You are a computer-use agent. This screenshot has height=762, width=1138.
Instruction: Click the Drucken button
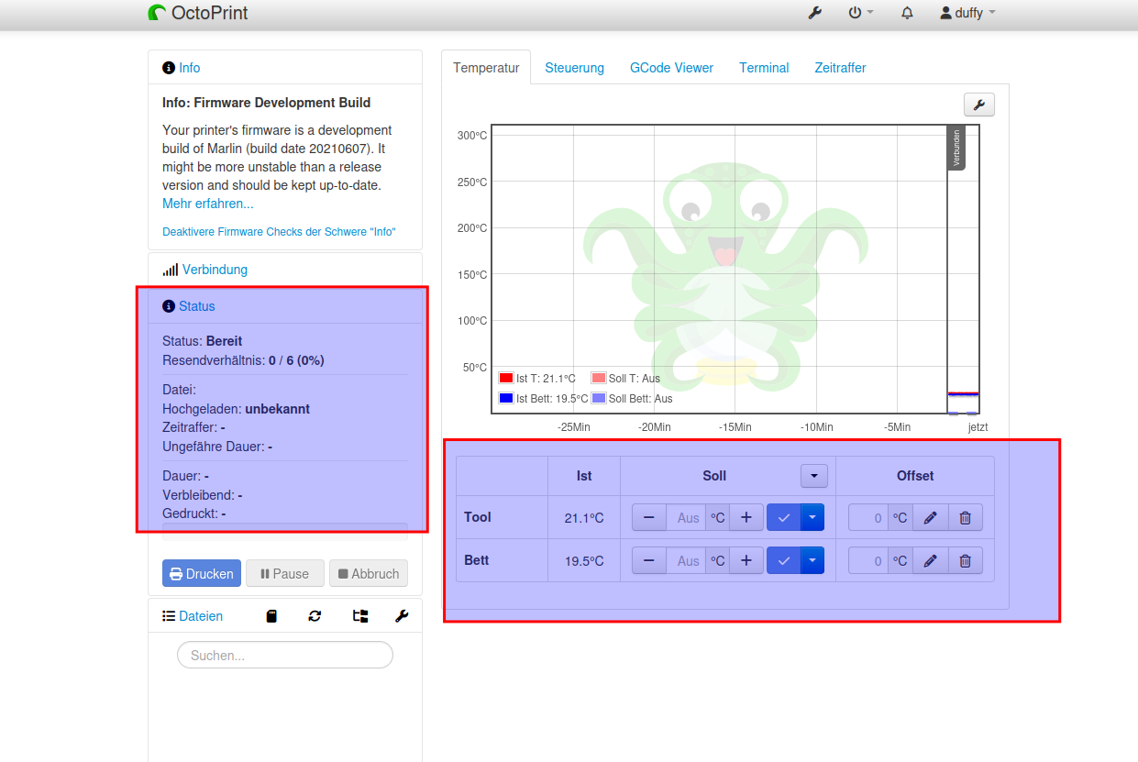[x=202, y=573]
